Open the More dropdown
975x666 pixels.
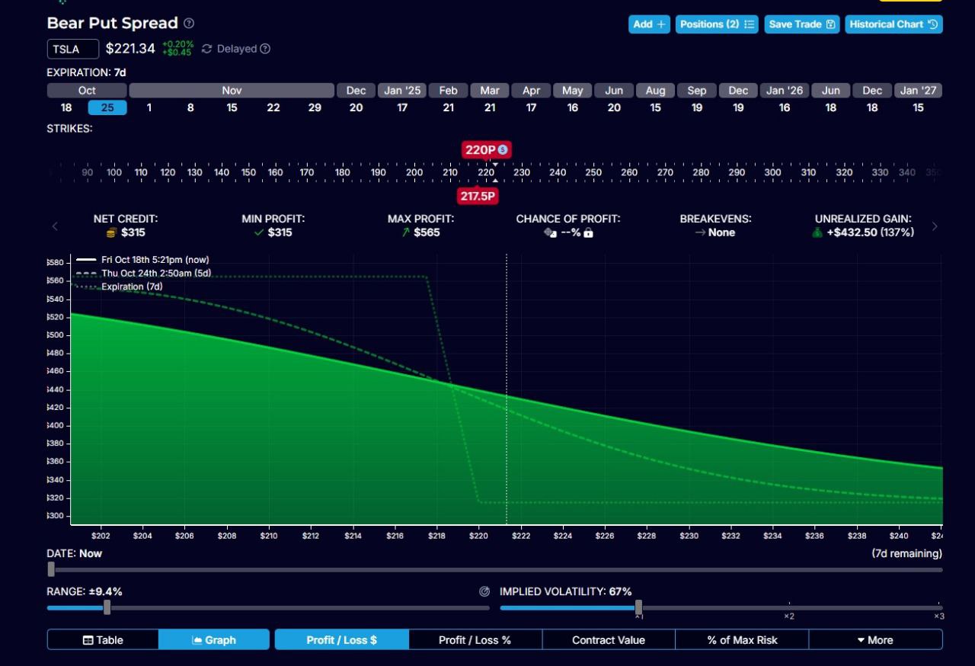tap(874, 640)
